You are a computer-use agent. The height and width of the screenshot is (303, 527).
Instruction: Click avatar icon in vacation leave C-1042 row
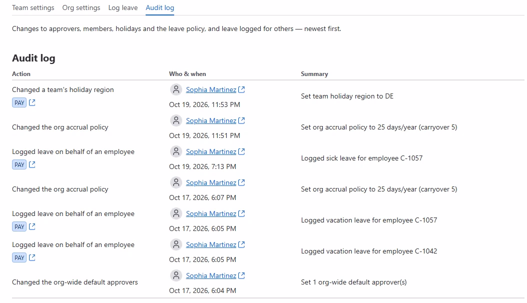coord(176,245)
